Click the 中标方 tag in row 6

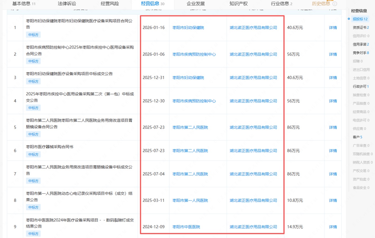point(33,155)
